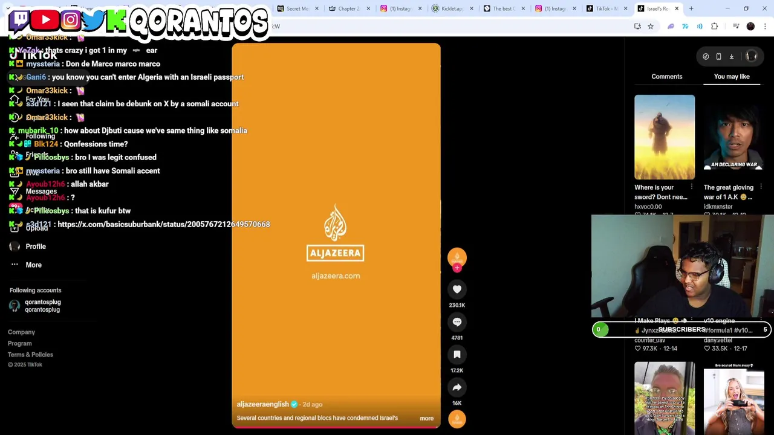Close the Kicklet.app browser tab
The image size is (774, 435).
pyautogui.click(x=471, y=8)
